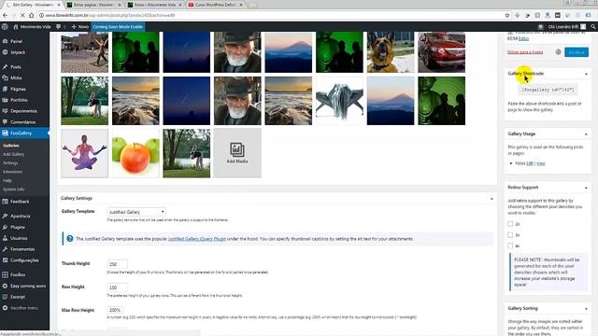Select the meditation yoga figure thumbnail
This screenshot has height=336, width=598.
tap(85, 153)
